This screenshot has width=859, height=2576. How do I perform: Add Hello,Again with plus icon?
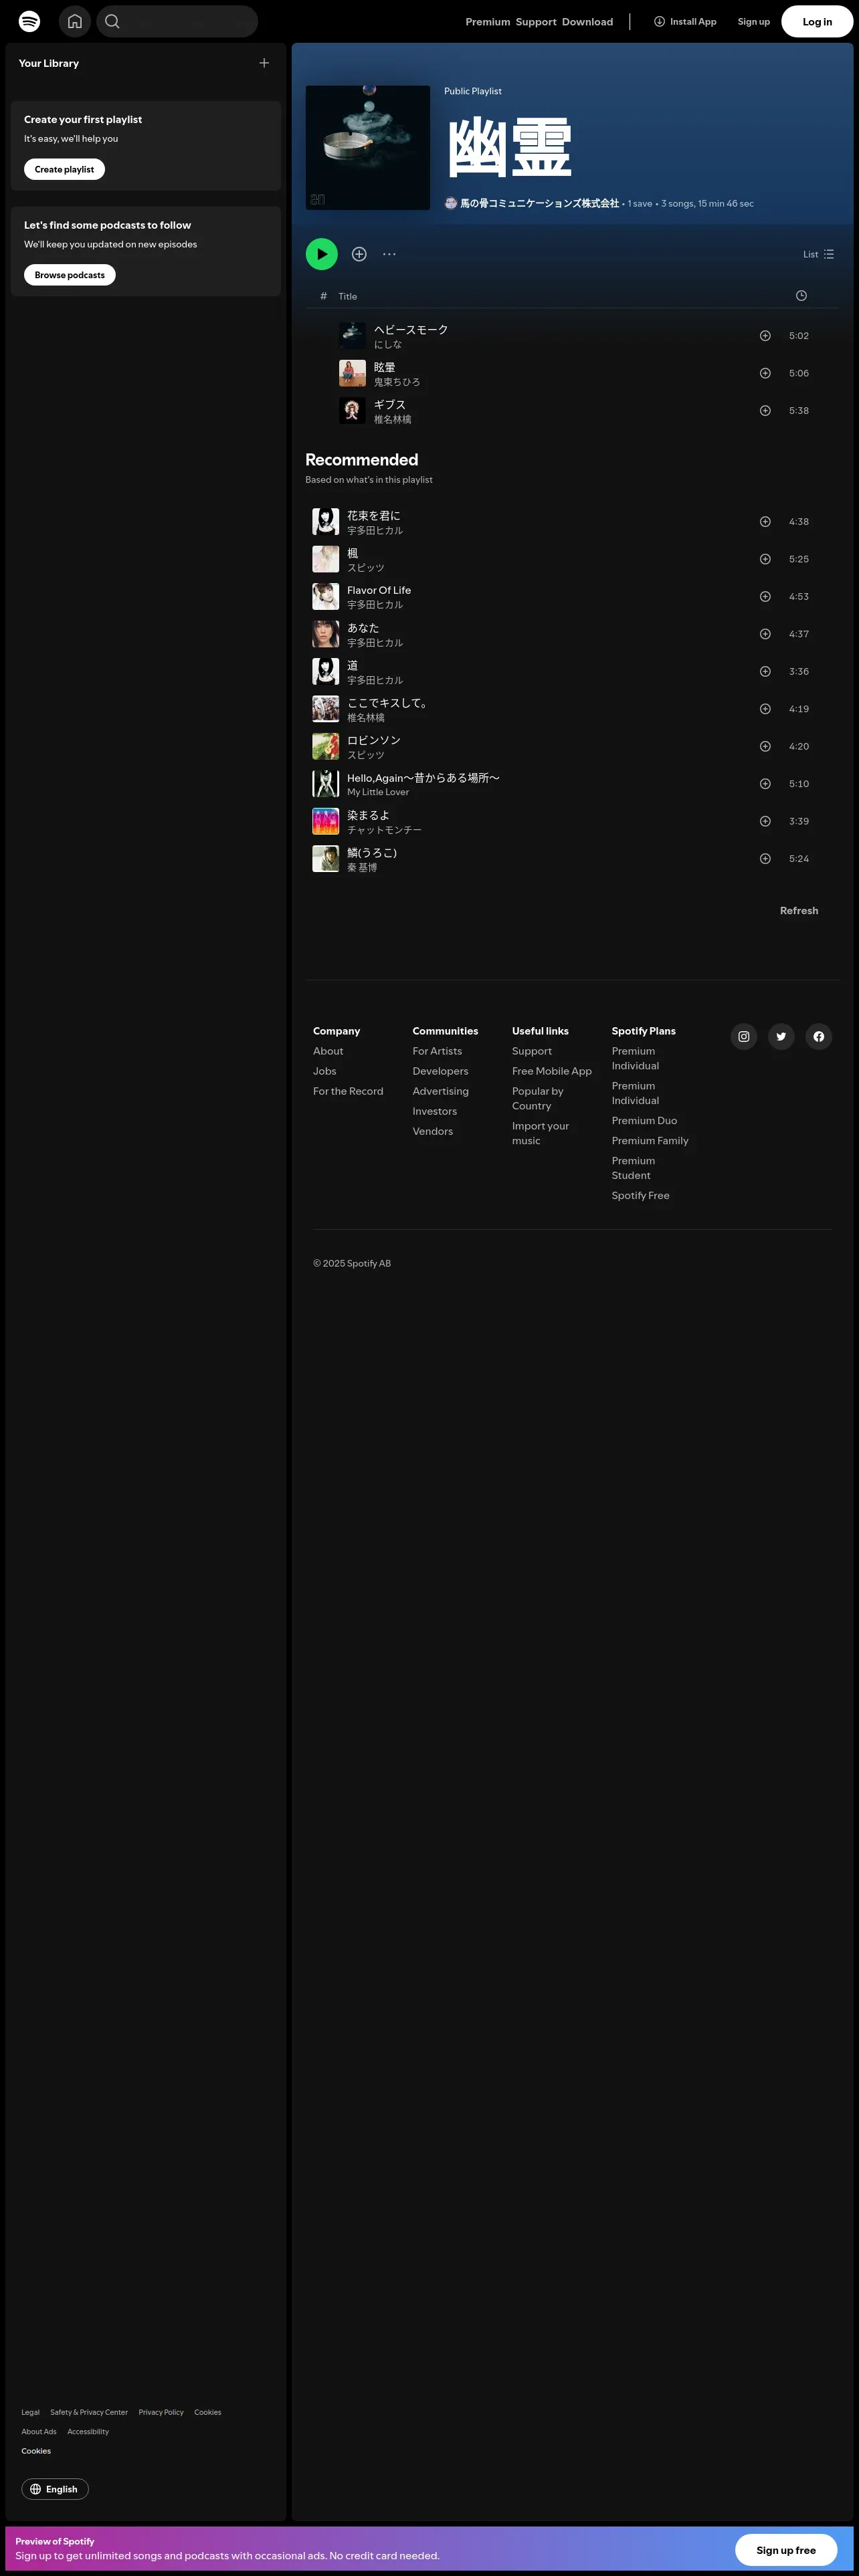(x=765, y=784)
